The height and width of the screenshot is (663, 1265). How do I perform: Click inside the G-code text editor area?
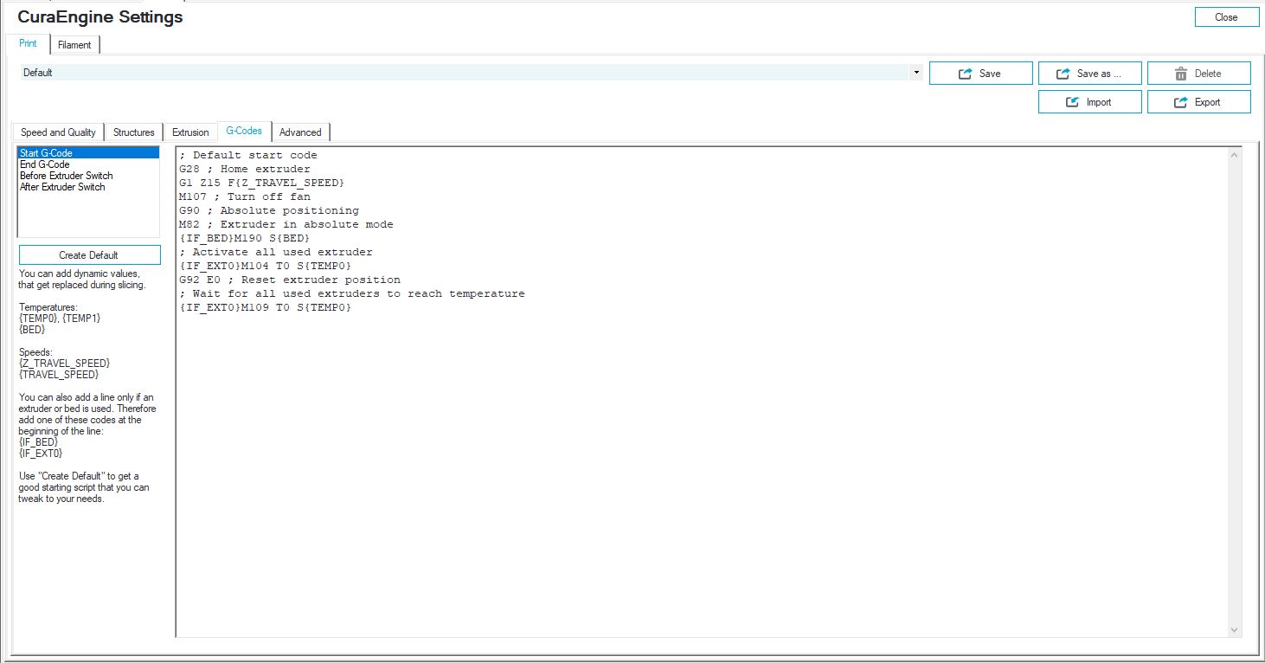pos(702,392)
